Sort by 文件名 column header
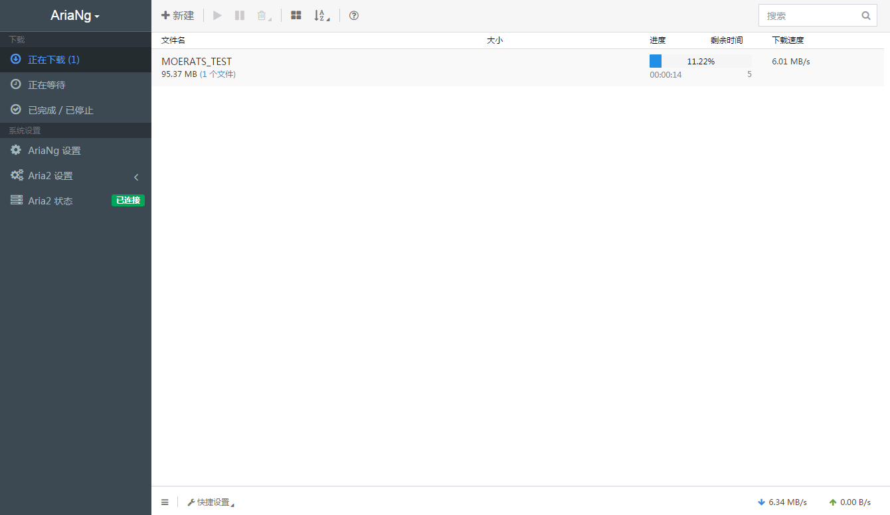 [x=173, y=40]
